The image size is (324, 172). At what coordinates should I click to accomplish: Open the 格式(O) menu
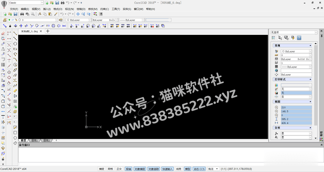[x=58, y=9]
